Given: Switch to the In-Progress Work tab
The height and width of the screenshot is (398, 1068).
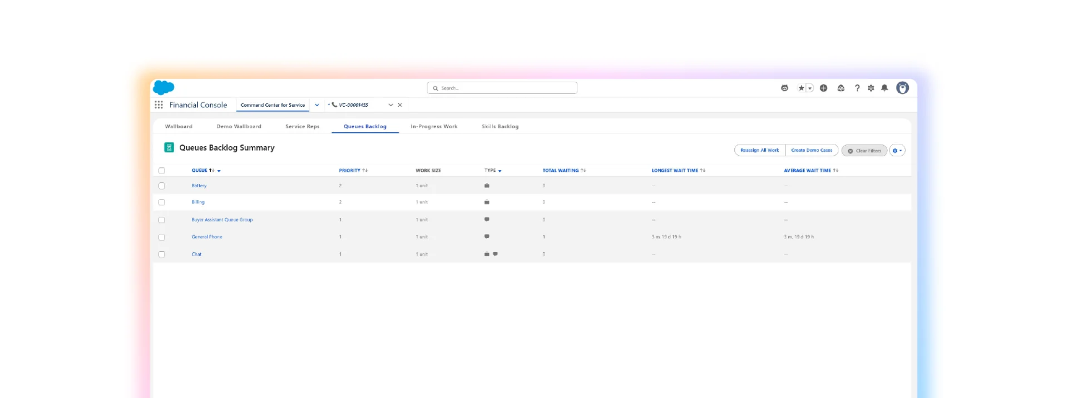Looking at the screenshot, I should [x=434, y=126].
